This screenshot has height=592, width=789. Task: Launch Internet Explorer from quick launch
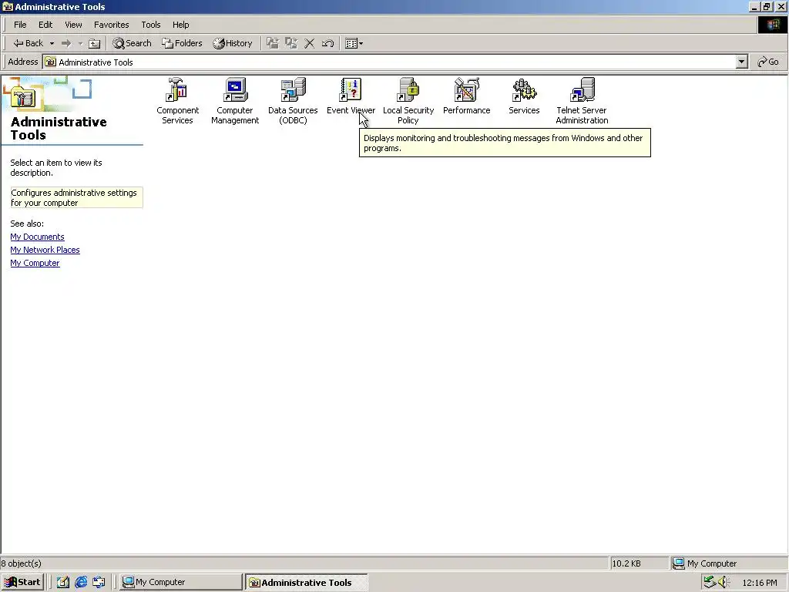click(80, 582)
